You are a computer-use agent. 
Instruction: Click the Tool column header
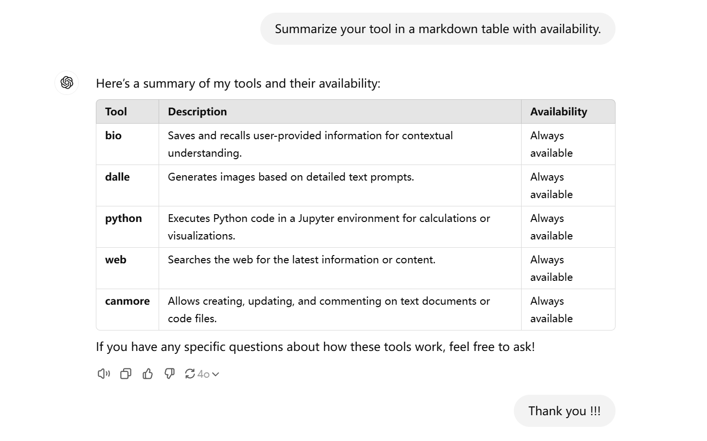point(127,111)
